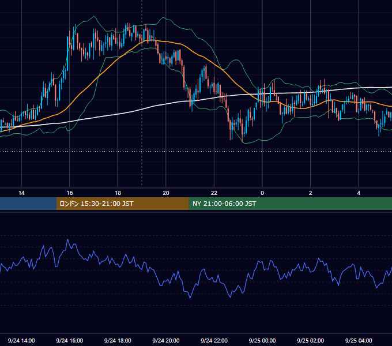The width and height of the screenshot is (392, 346).
Task: Click the 9/24 16:00 date label
Action: (70, 340)
